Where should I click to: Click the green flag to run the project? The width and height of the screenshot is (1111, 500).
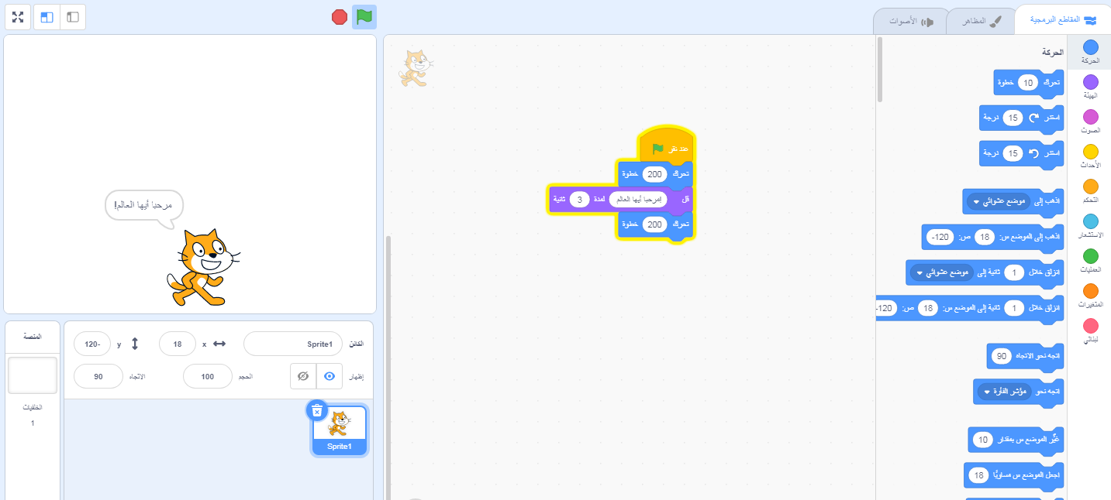click(364, 16)
